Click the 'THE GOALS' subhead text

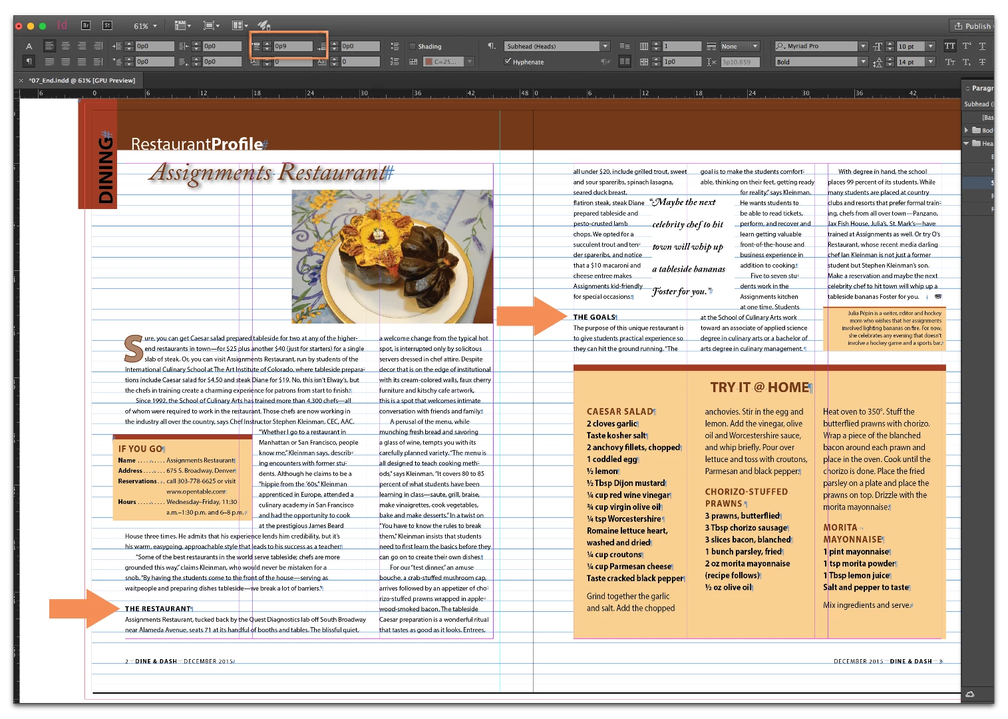point(594,317)
